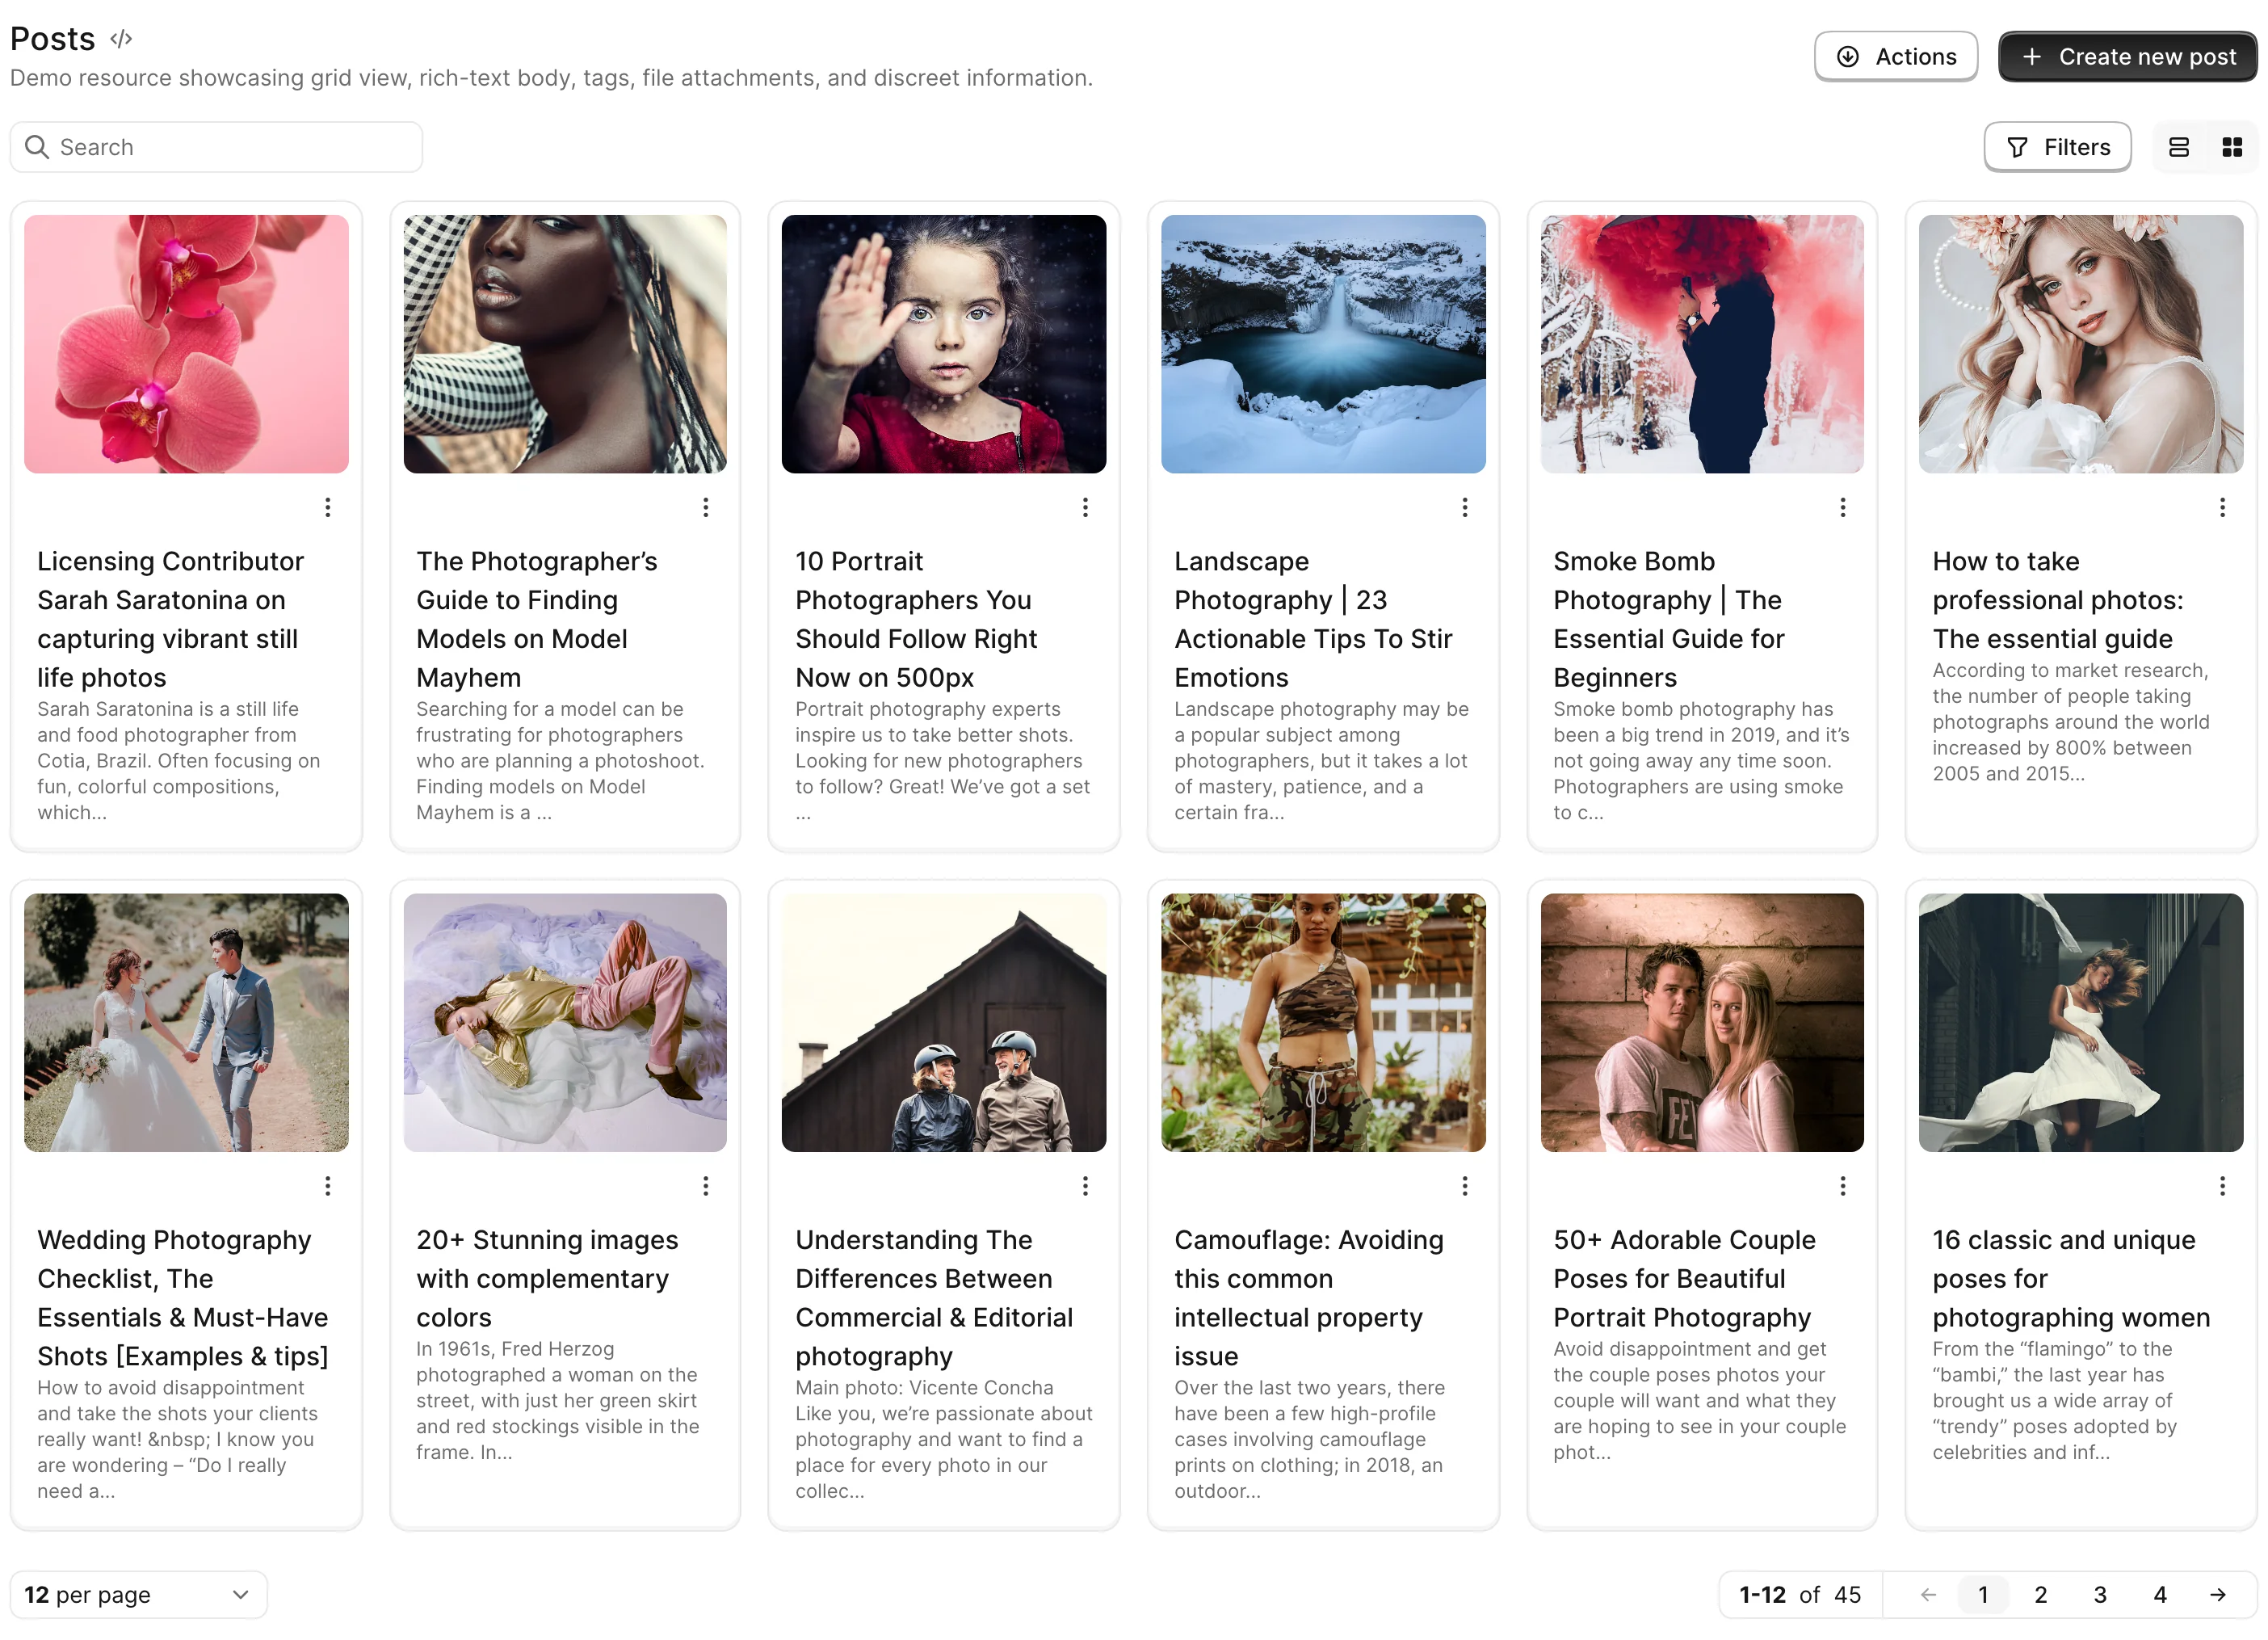
Task: Switch to grid view layout
Action: (x=2231, y=147)
